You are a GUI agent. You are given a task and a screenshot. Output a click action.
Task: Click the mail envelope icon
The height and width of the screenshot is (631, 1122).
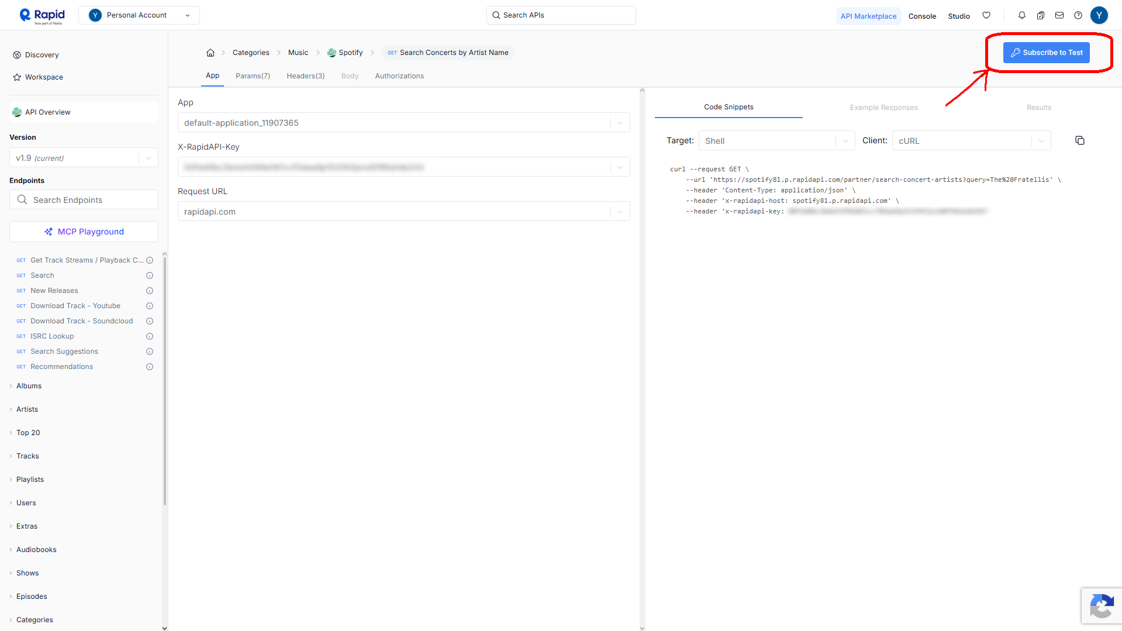click(1059, 15)
